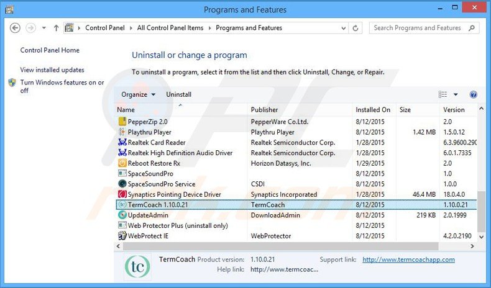Screen dimensions: 491x288
Task: Click the search magnifier icon
Action: (x=471, y=28)
